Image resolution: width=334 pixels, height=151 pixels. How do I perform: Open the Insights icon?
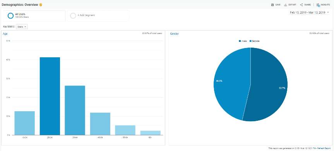point(318,5)
